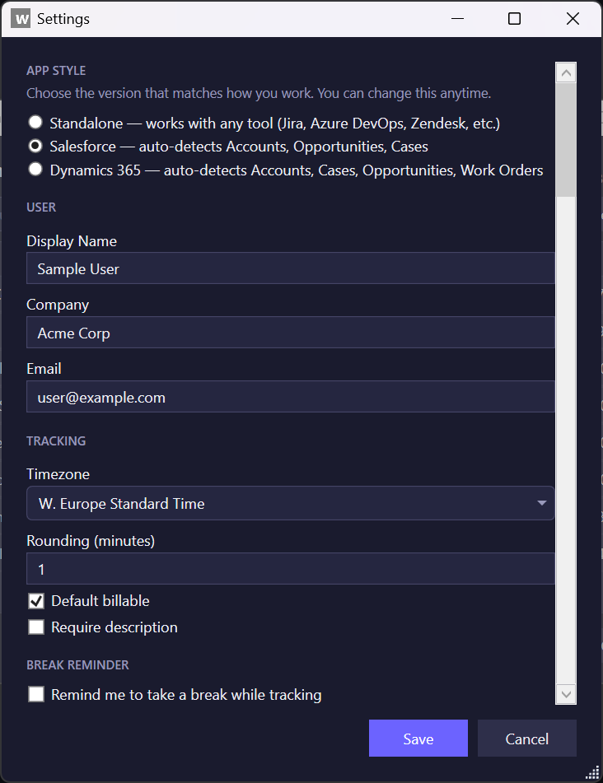Click the vertical scrollbar thumb

coord(566,140)
